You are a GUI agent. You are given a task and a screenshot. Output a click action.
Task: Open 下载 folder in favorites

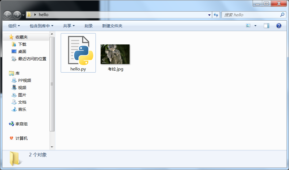[22, 44]
